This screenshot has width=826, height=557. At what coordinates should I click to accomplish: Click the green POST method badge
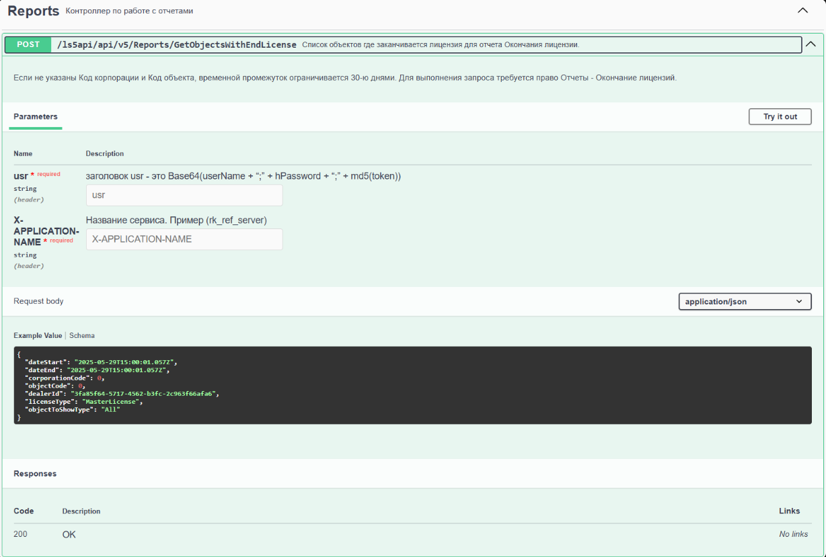28,44
